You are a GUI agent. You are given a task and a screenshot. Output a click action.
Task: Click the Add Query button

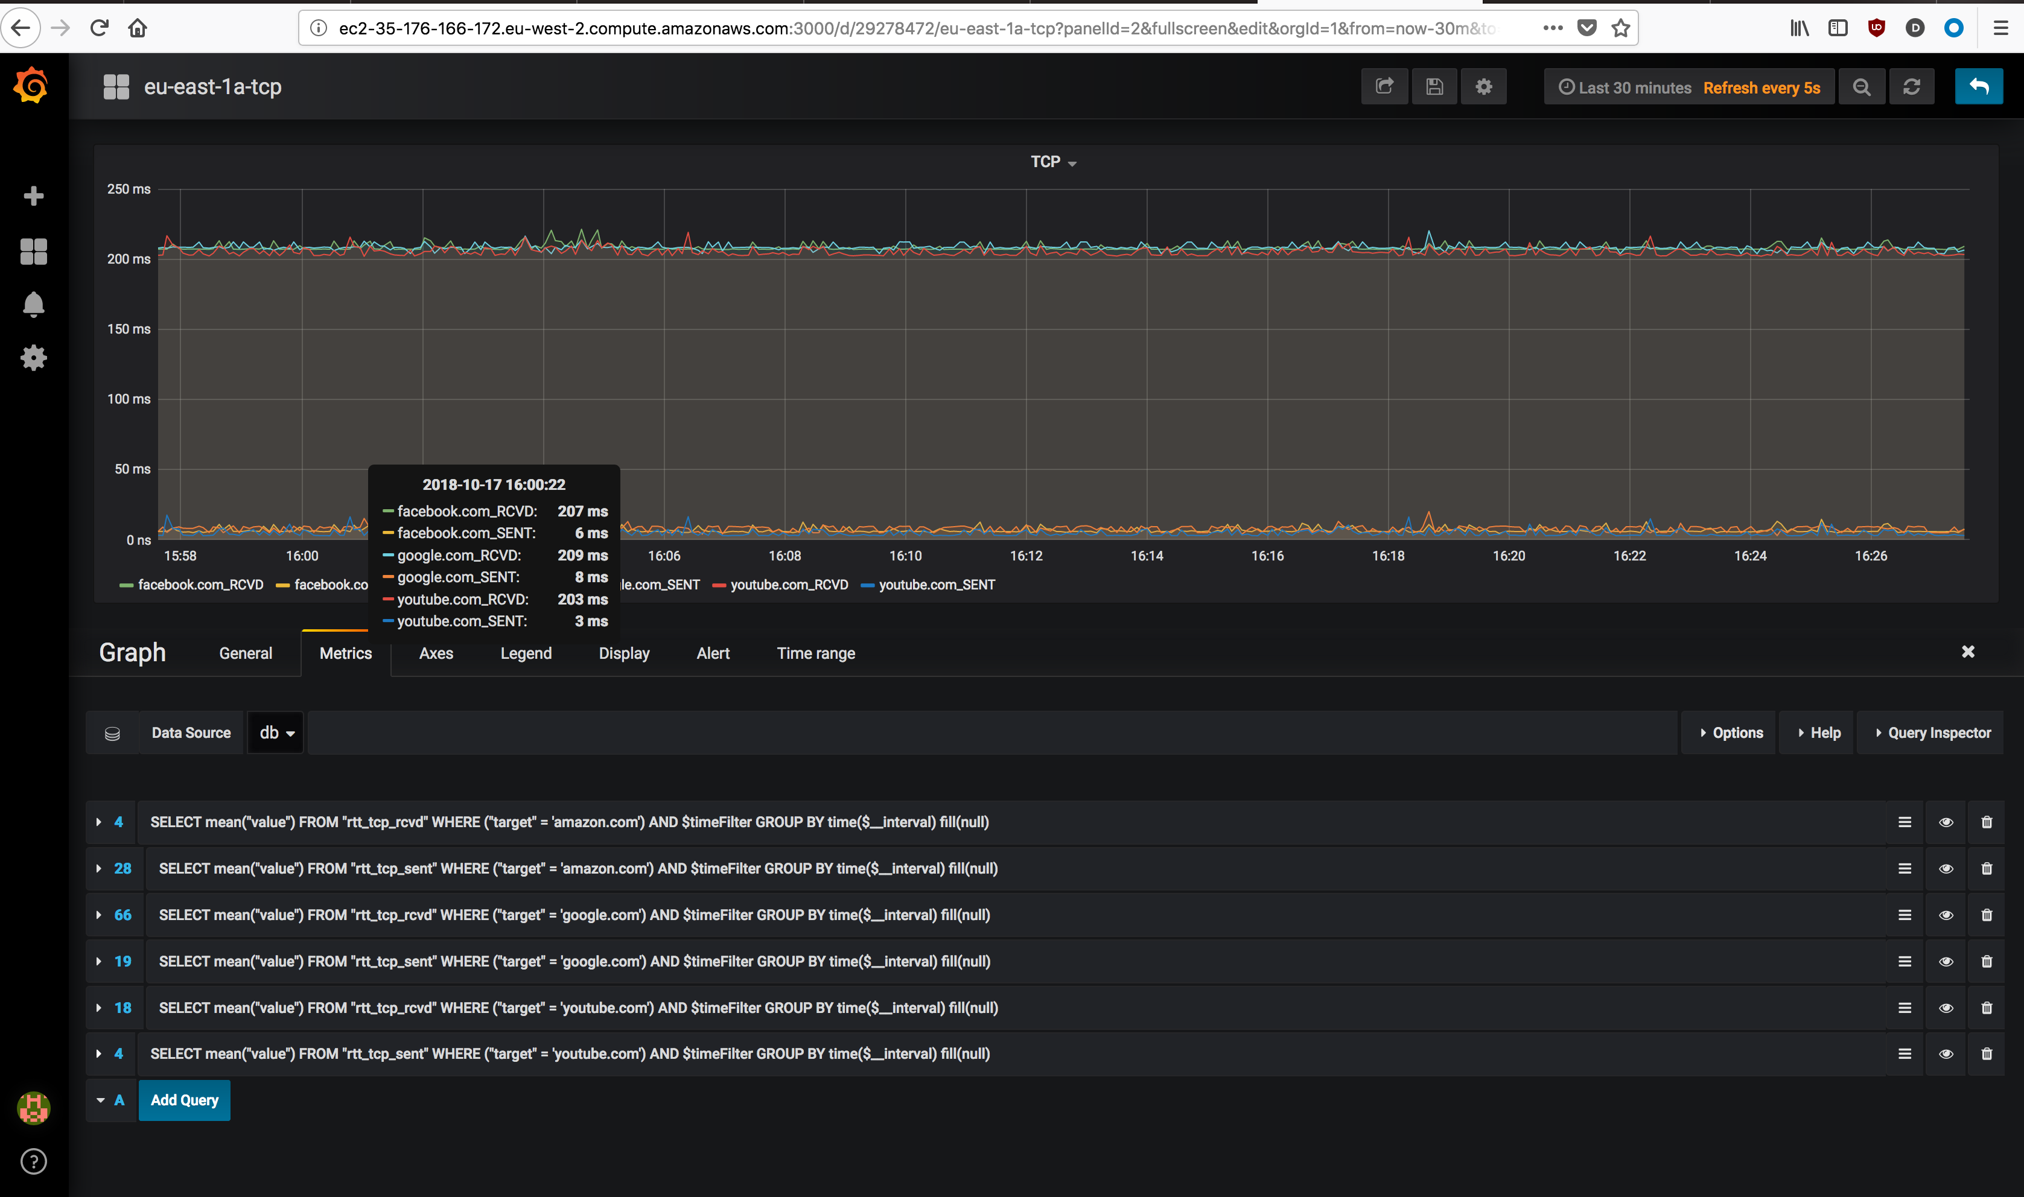pos(184,1100)
